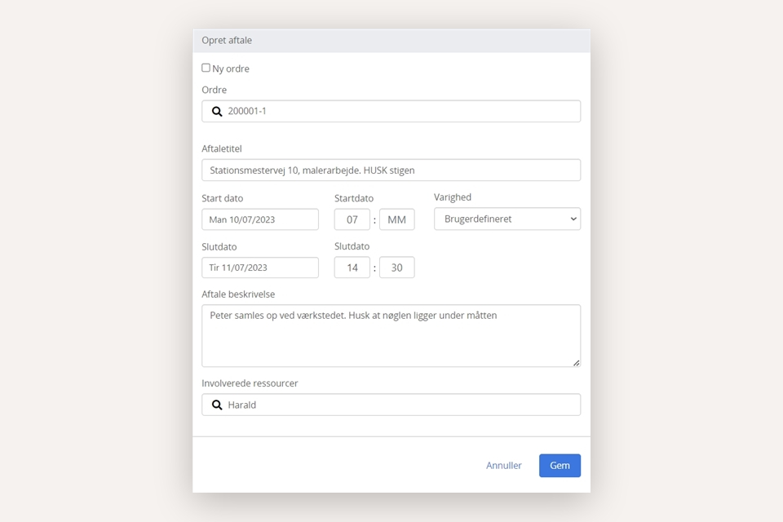This screenshot has width=783, height=522.
Task: Select the end time minutes field 30
Action: click(396, 268)
